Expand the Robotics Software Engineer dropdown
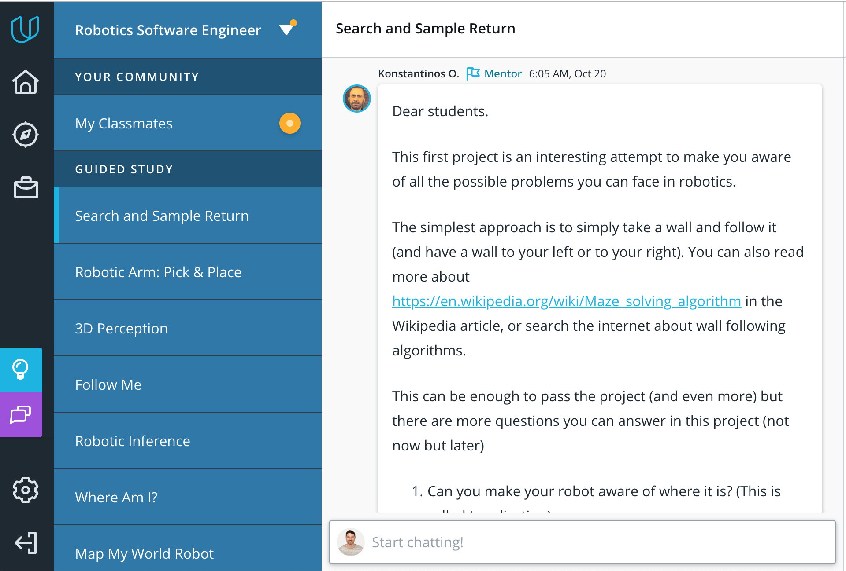The width and height of the screenshot is (846, 571). point(287,29)
